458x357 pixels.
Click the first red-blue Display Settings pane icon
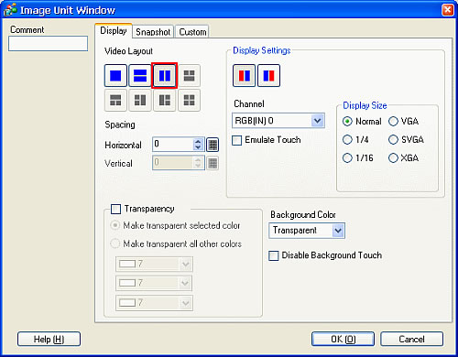point(244,75)
